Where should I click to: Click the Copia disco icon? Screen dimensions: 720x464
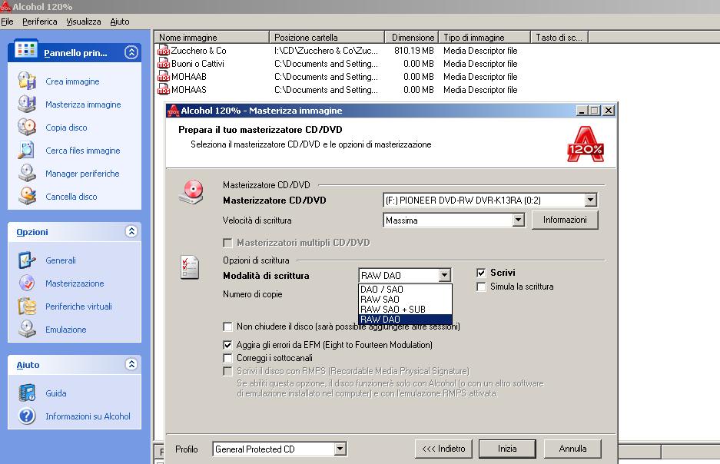27,127
